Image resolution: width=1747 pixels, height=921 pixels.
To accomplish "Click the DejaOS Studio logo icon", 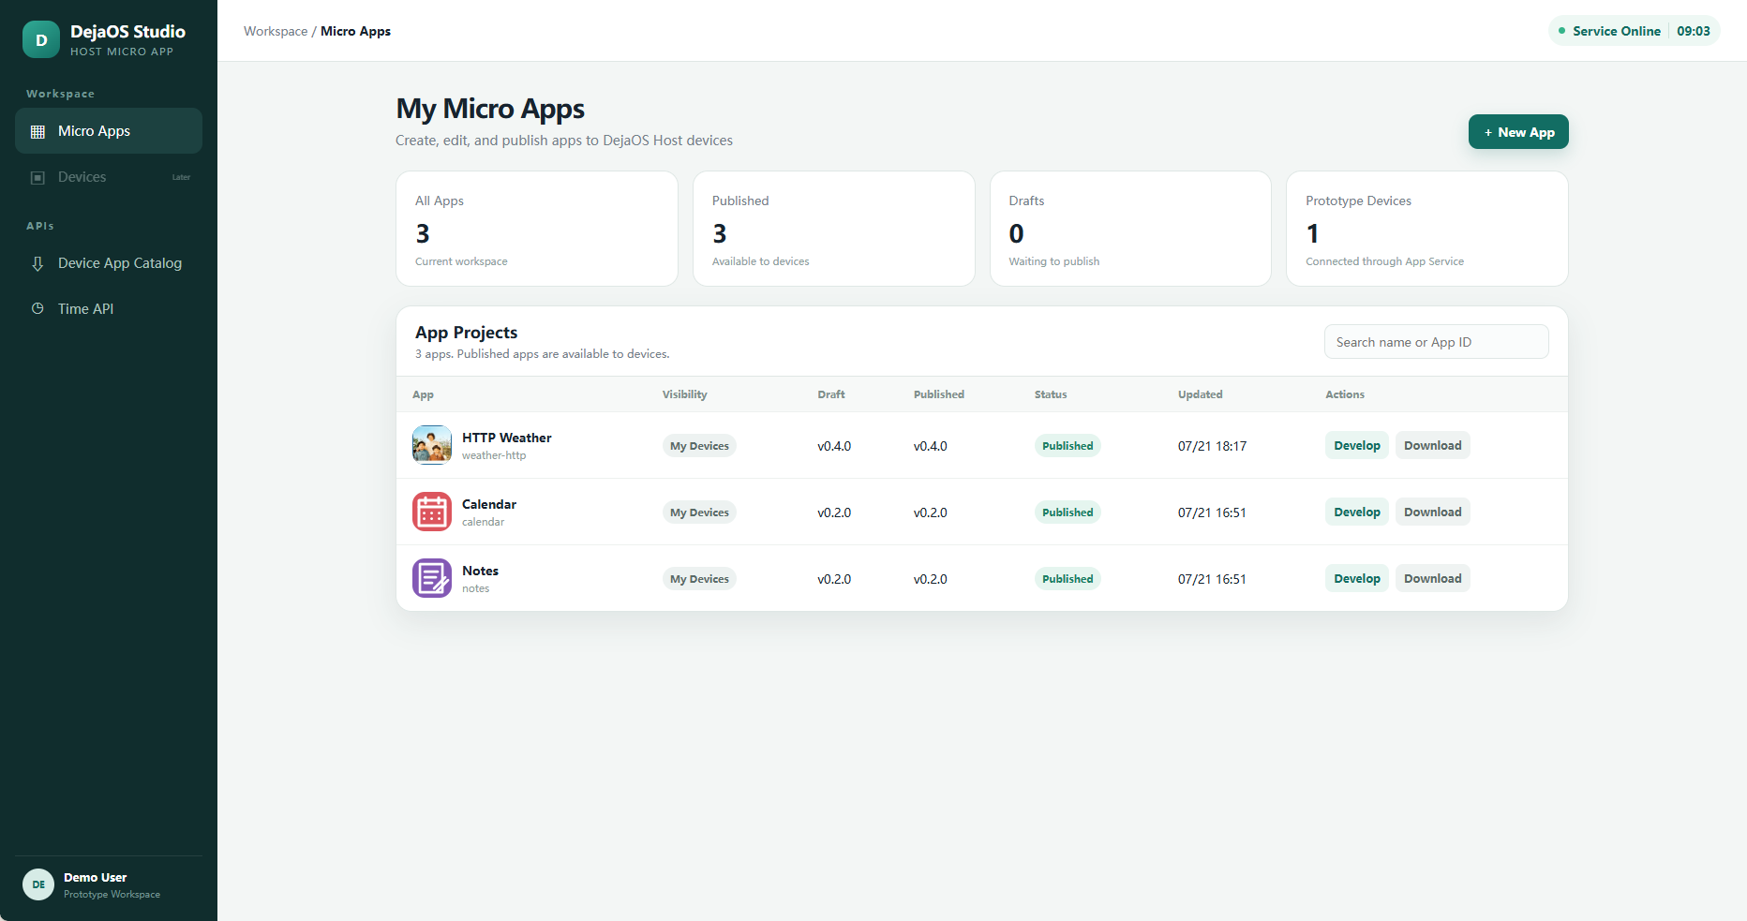I will pos(41,39).
